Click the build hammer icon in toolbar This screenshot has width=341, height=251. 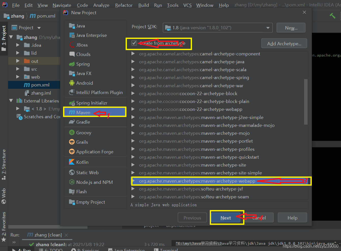click(332, 16)
